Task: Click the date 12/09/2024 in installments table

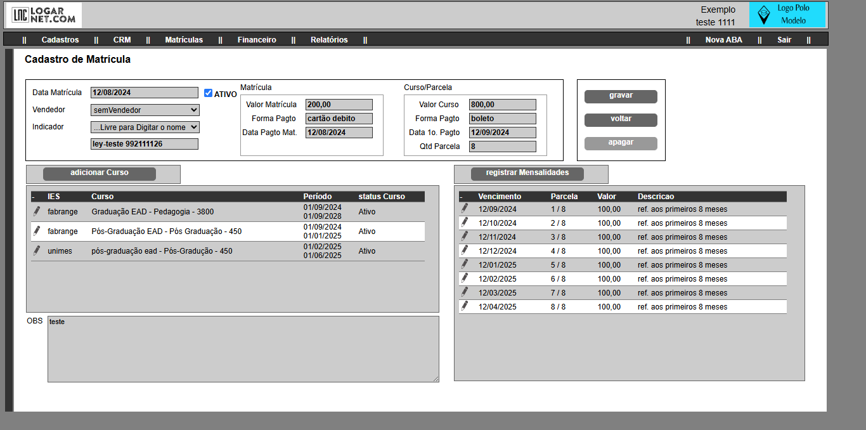Action: 498,209
